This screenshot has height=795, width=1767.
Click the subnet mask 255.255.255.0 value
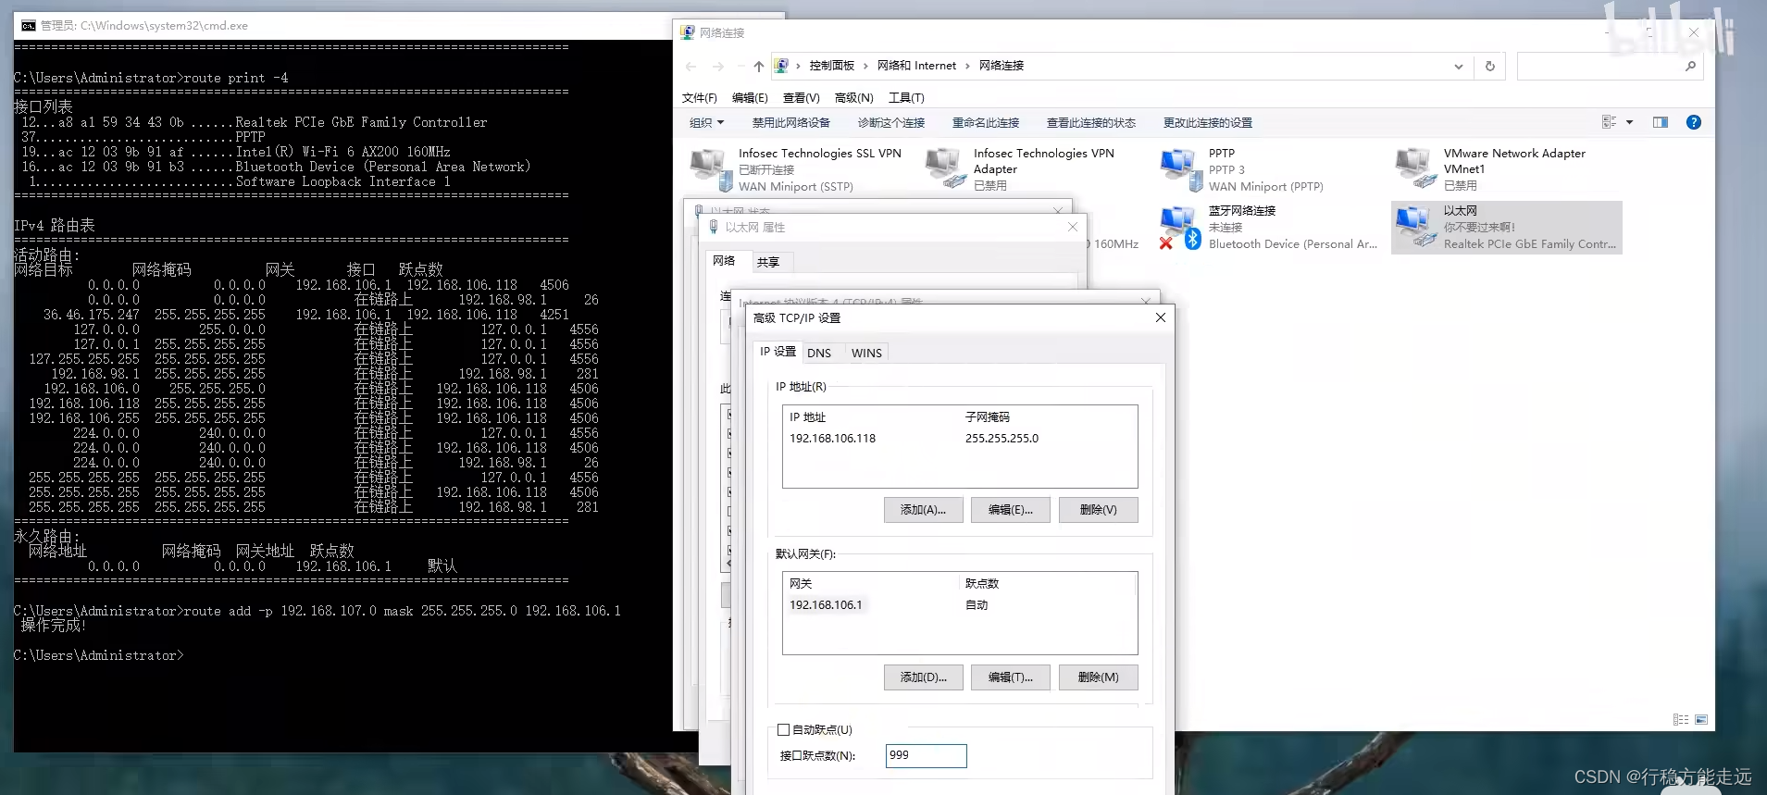(1002, 439)
